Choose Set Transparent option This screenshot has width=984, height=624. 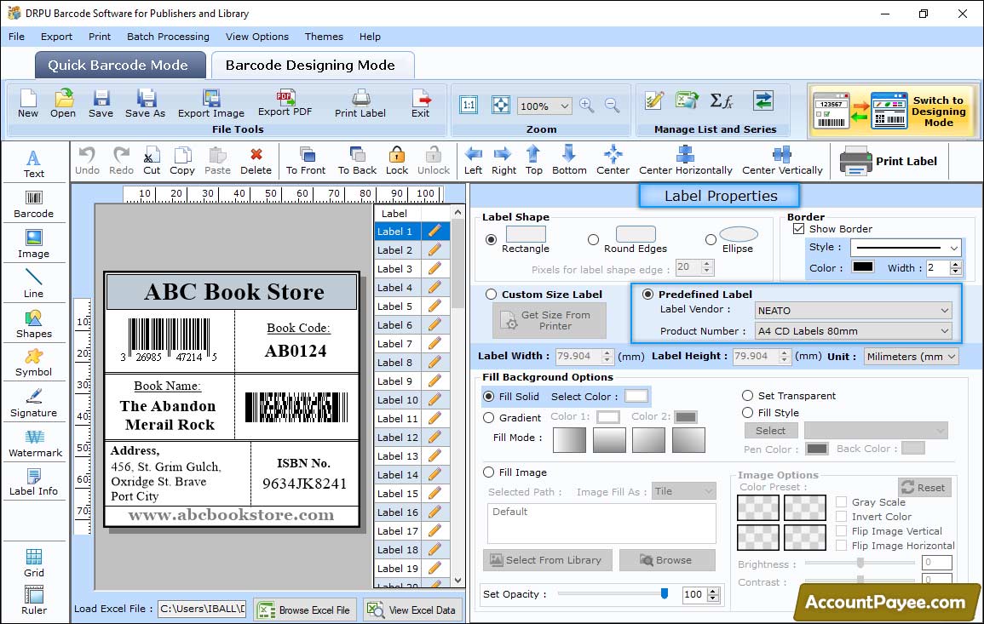click(747, 396)
